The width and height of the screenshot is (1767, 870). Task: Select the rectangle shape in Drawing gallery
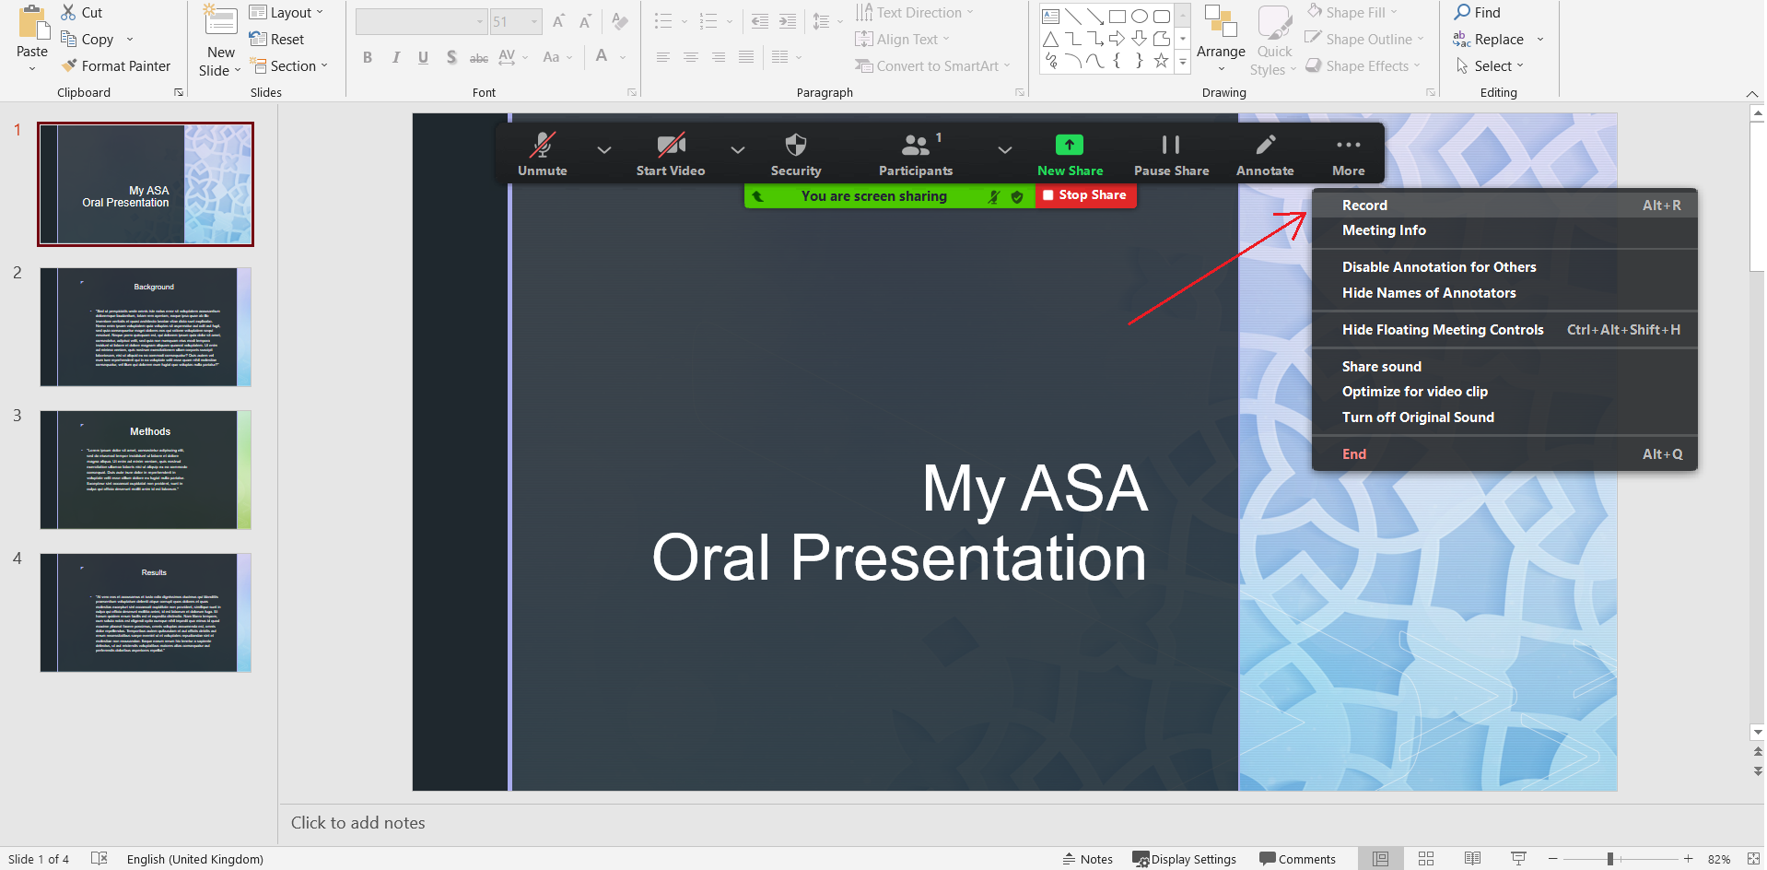tap(1118, 16)
